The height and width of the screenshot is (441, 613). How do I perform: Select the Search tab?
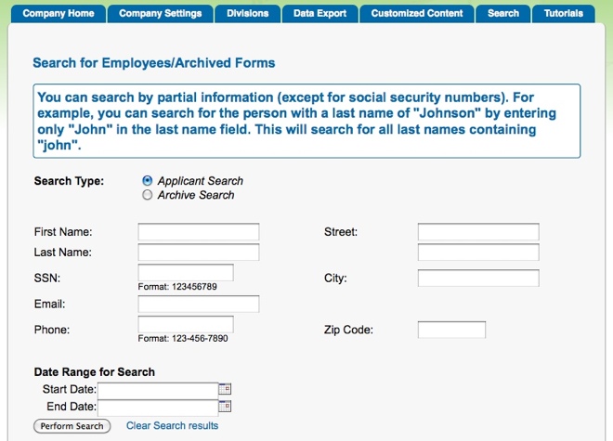(x=503, y=14)
